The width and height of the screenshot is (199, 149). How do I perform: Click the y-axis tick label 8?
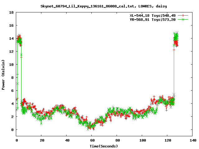tap(12, 78)
